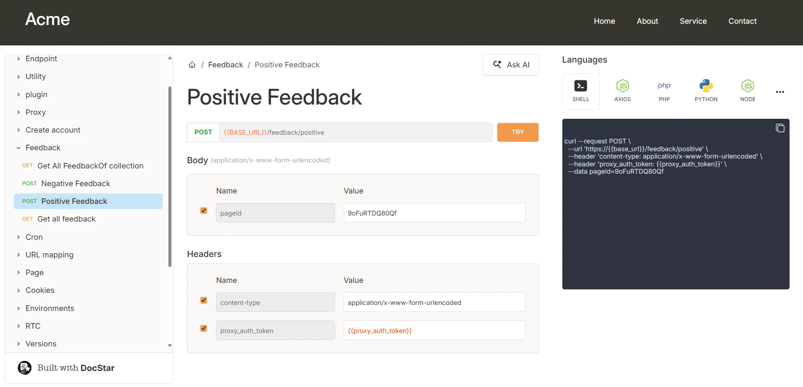Show more languages via three-dots icon

coord(780,92)
